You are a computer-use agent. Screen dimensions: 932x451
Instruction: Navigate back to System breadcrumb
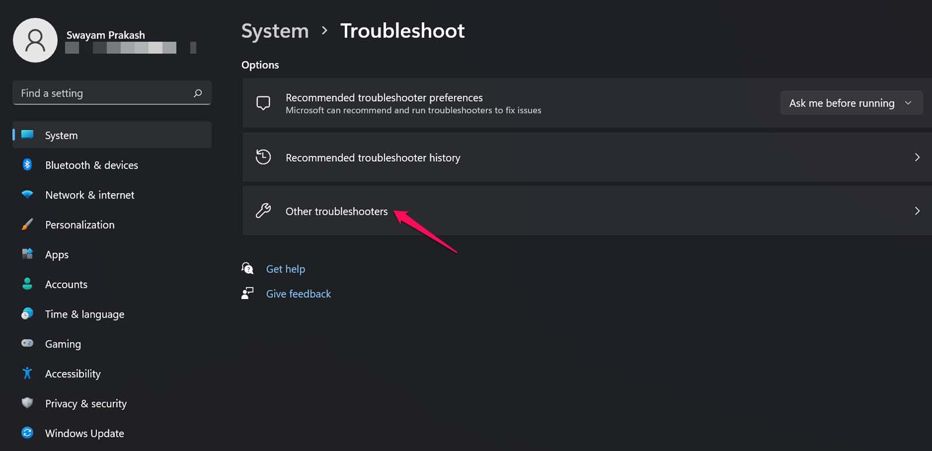click(x=275, y=31)
